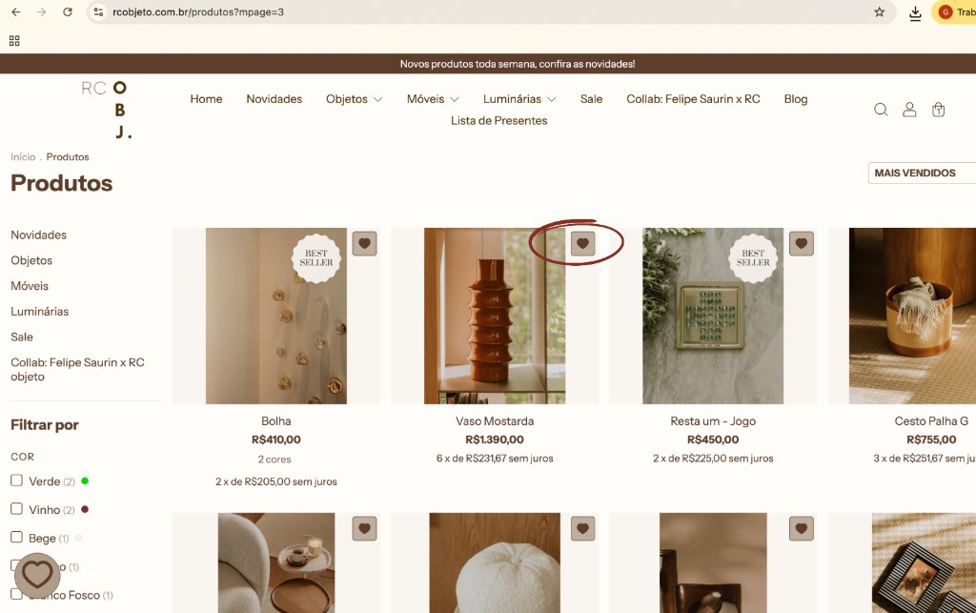Favorite the Resta um - Jogo heart icon
Image resolution: width=976 pixels, height=613 pixels.
[x=802, y=243]
